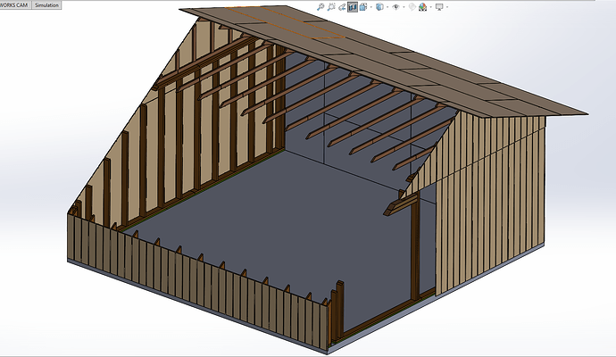
Task: Expand the Apply Scene dropdown arrow
Action: point(430,7)
